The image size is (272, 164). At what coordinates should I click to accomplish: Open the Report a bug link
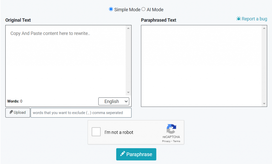pyautogui.click(x=254, y=19)
